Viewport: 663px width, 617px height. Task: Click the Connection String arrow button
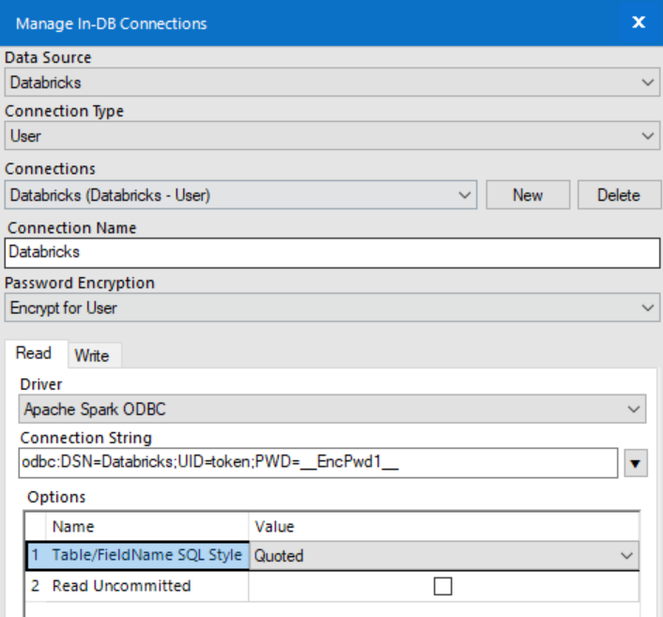(x=634, y=462)
